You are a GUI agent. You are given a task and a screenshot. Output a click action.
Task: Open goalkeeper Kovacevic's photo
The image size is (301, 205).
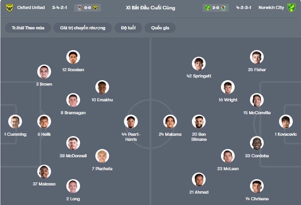click(286, 122)
